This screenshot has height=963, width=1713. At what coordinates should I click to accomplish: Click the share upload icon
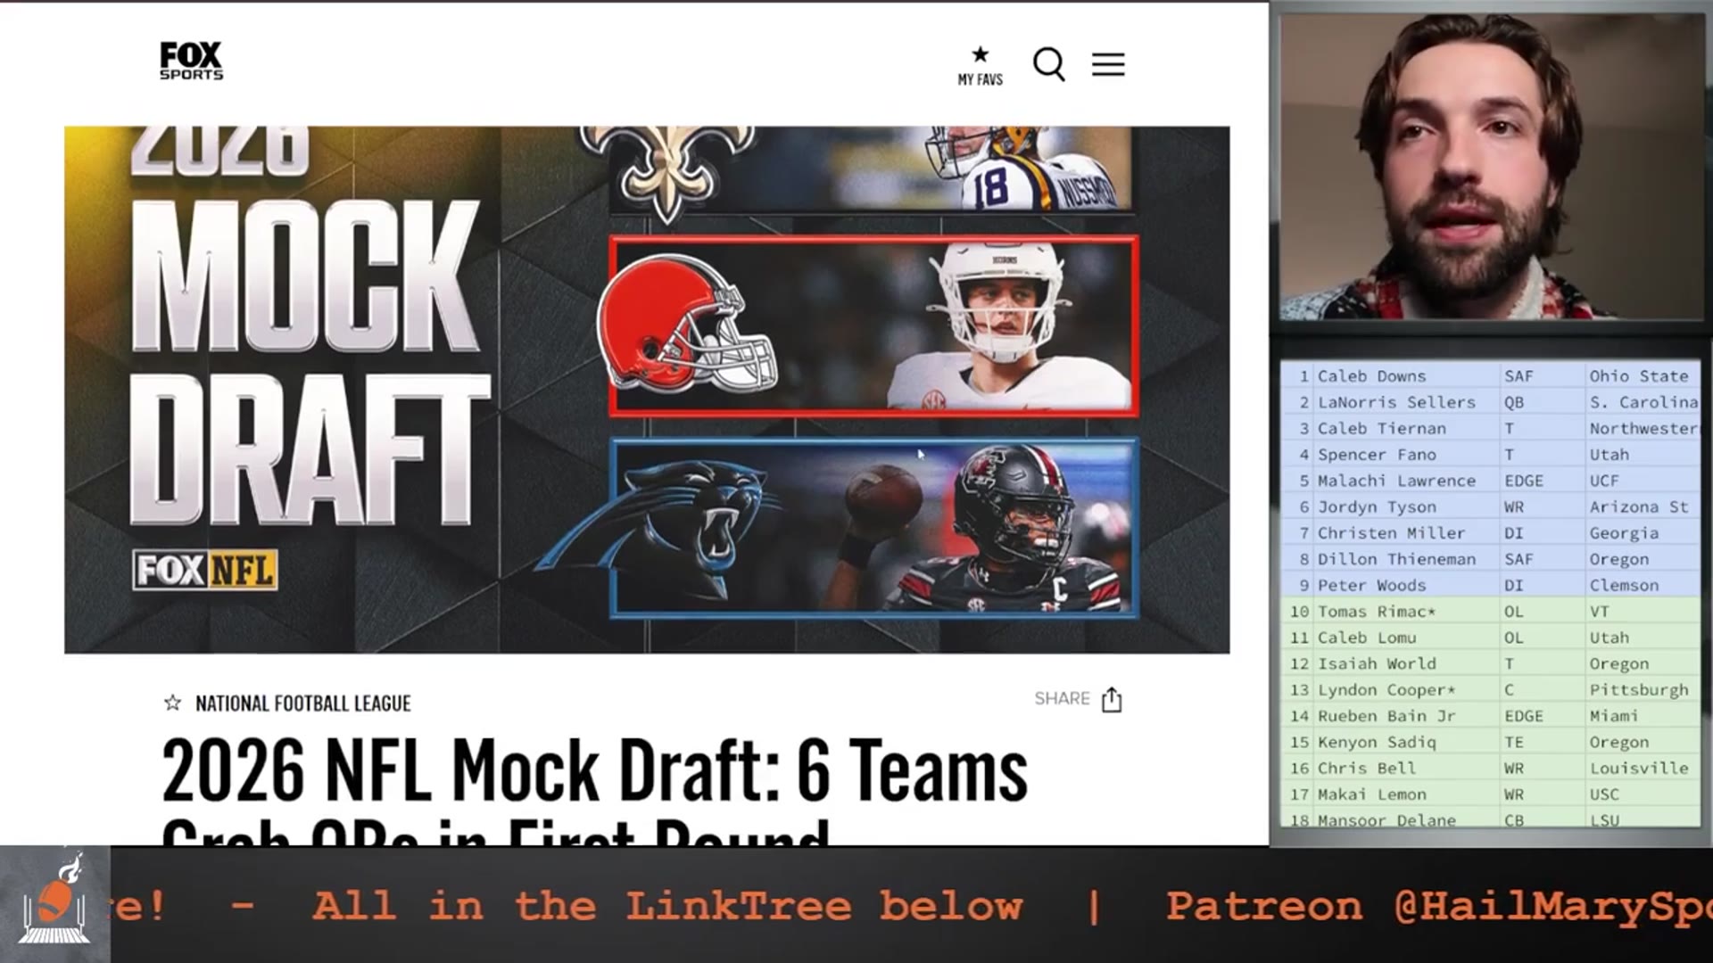[x=1112, y=700]
